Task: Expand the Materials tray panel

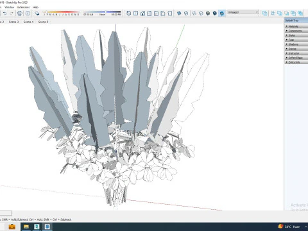Action: click(x=296, y=26)
